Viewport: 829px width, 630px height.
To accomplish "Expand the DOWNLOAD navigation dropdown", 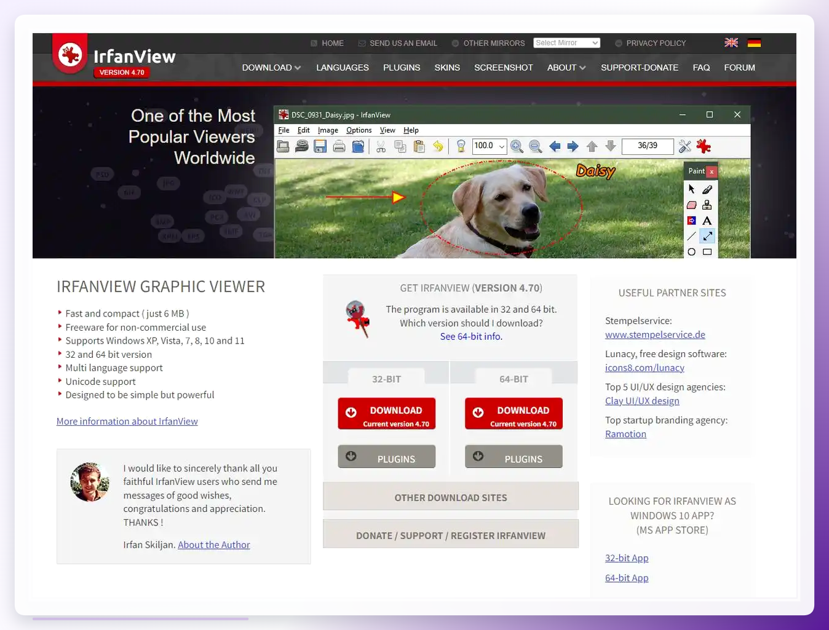I will click(271, 68).
